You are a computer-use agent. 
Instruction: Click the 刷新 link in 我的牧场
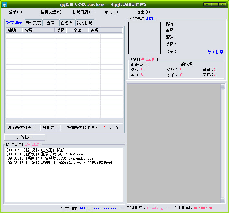[150, 19]
